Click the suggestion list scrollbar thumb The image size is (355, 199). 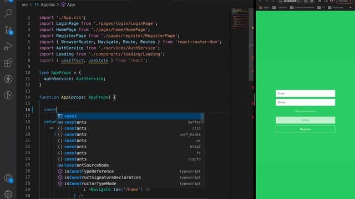202,118
